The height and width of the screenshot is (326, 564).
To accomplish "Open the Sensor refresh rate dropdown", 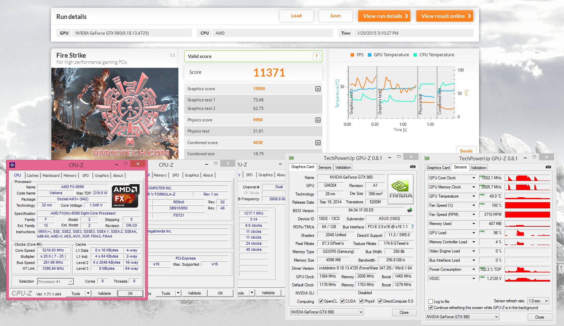I will tap(538, 301).
